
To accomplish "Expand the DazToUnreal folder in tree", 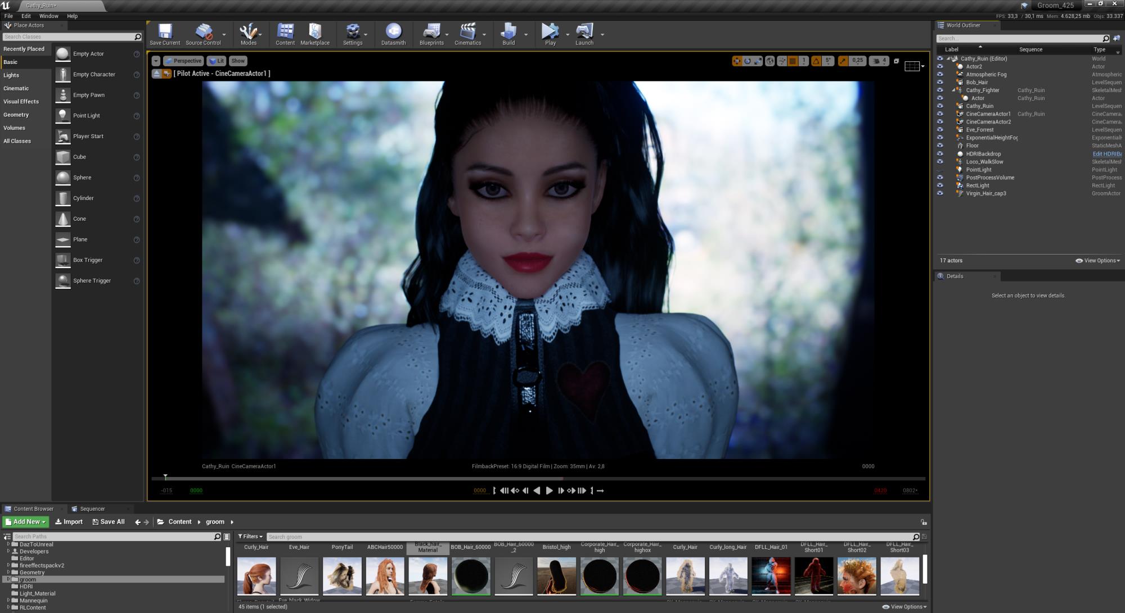I will point(8,544).
